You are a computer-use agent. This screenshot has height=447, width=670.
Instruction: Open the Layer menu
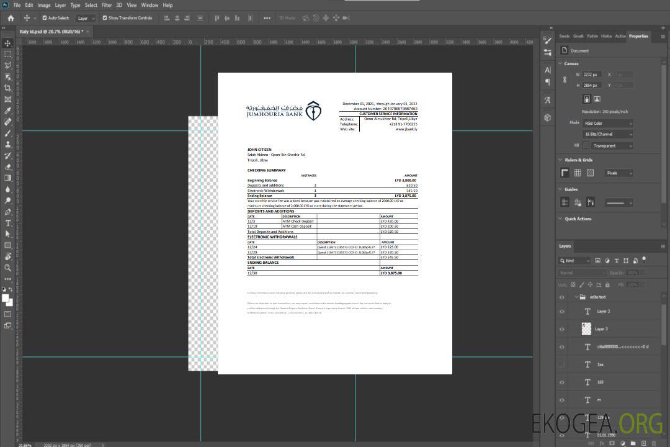click(60, 5)
